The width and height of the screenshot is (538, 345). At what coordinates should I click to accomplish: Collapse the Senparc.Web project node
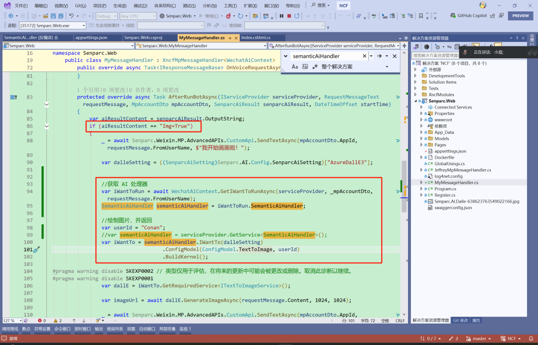click(x=415, y=101)
